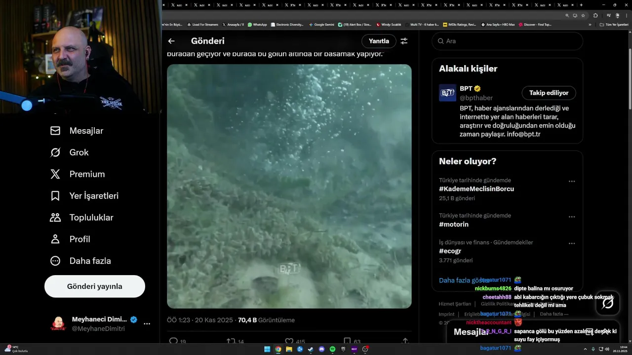Play the underwater video in the post
This screenshot has width=632, height=355.
coord(289,186)
